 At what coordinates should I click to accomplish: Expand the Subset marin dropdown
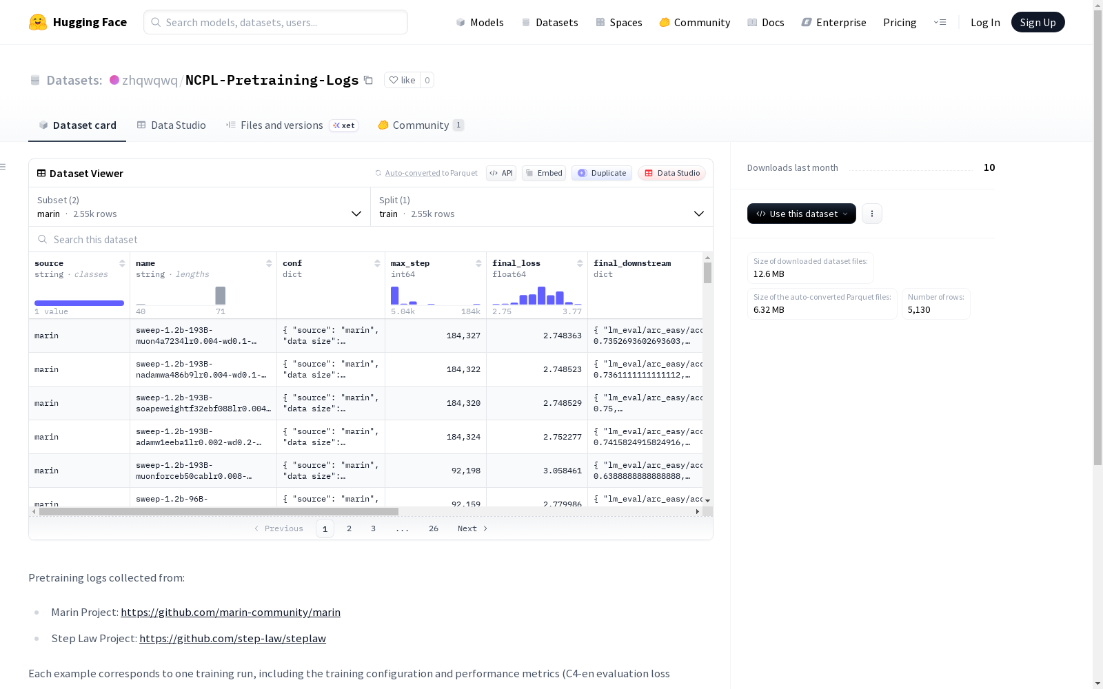(200, 207)
